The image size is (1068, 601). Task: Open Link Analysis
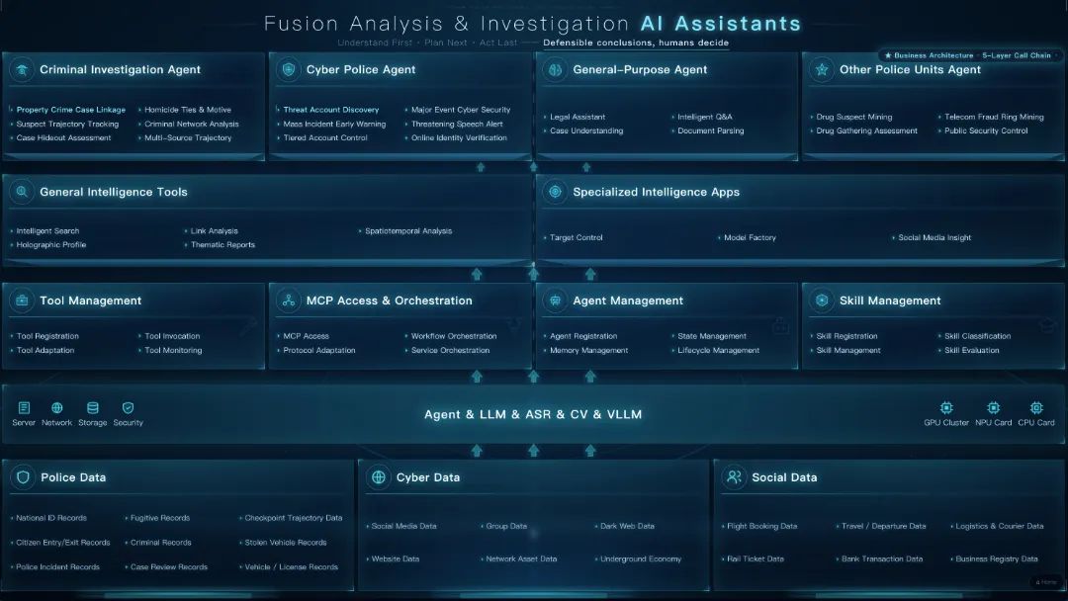(214, 231)
